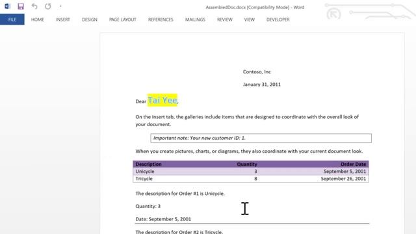Viewport: 416px width, 234px height.
Task: Click the Quantity table header
Action: [247, 164]
